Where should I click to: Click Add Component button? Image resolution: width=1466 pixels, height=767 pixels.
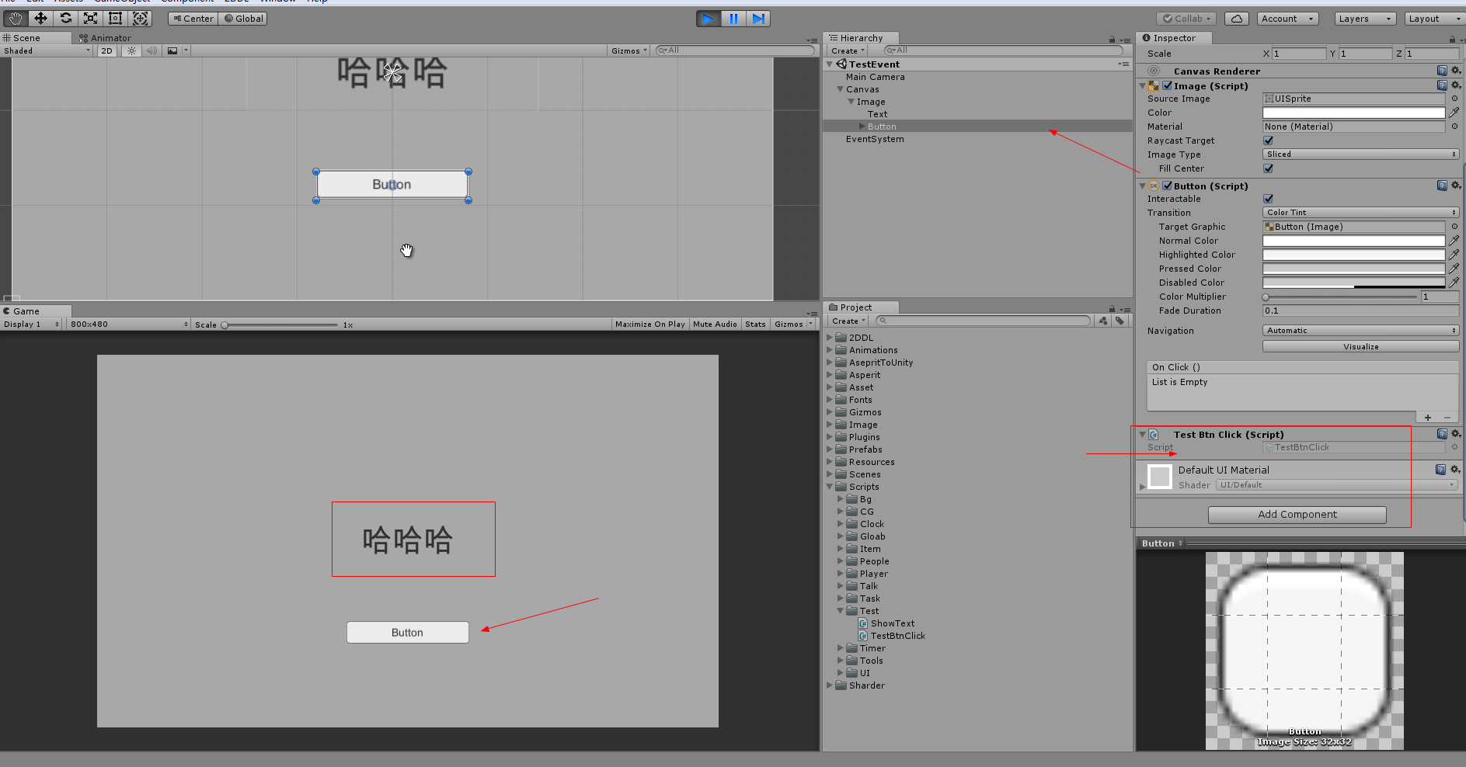click(1297, 515)
